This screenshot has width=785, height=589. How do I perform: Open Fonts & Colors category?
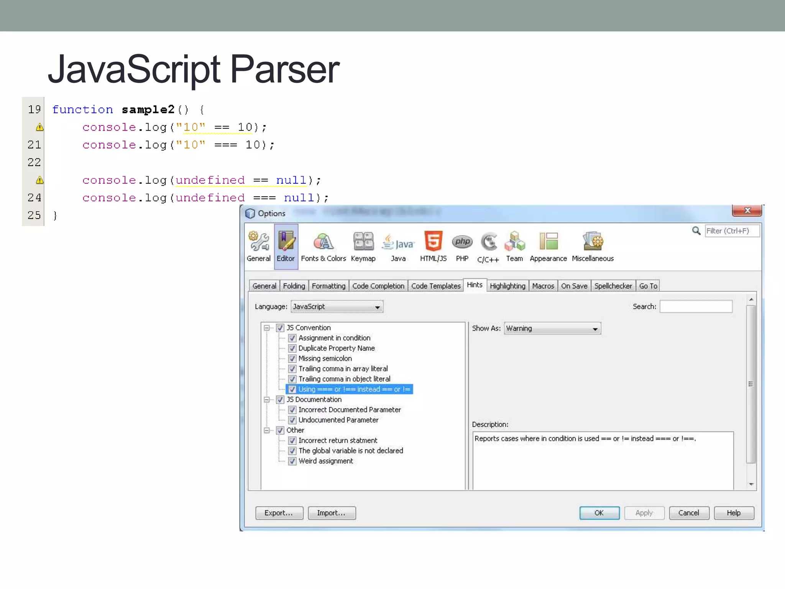point(324,247)
